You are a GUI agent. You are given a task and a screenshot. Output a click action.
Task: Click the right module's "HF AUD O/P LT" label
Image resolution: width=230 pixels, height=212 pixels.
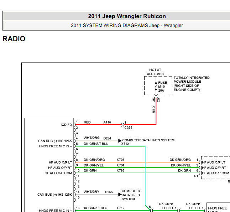[214, 162]
